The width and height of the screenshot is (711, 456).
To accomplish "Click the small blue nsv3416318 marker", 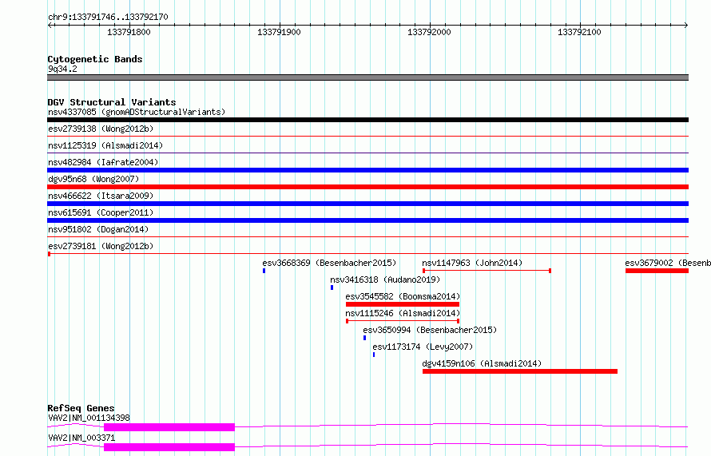I will (x=332, y=287).
